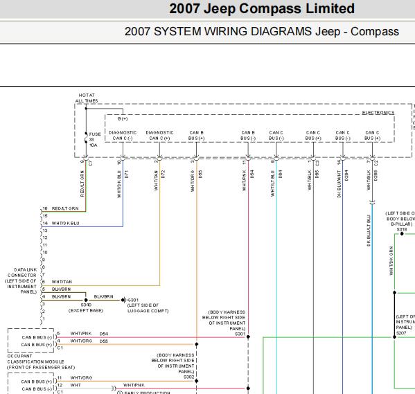The image size is (415, 394).
Task: Click the vertical 'RED/LT GRN' wire label
Action: tap(82, 183)
